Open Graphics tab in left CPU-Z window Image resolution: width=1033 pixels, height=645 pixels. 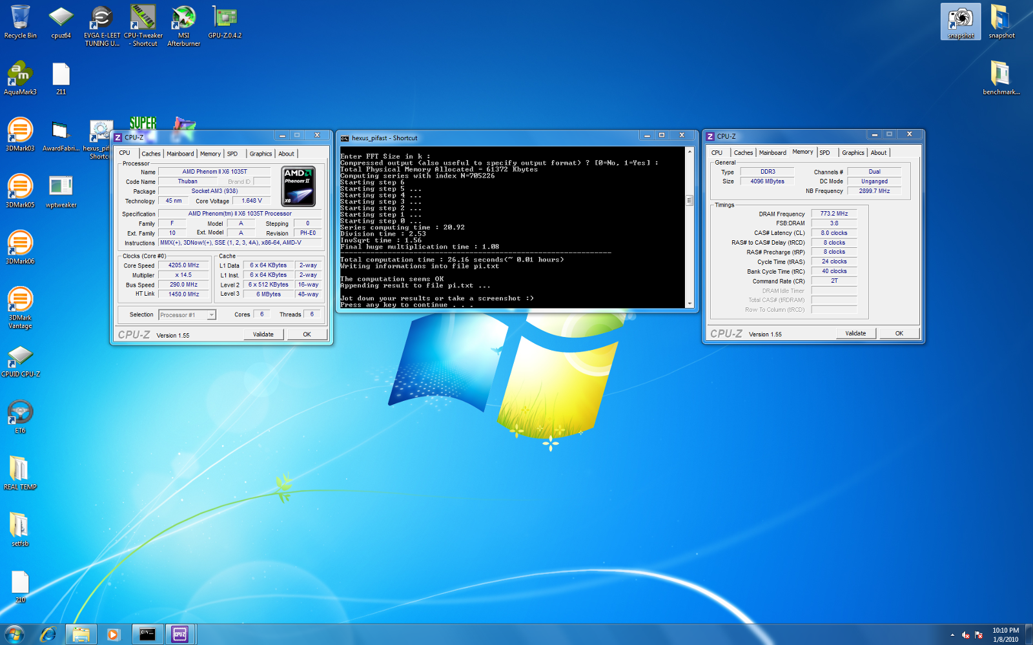pos(261,154)
